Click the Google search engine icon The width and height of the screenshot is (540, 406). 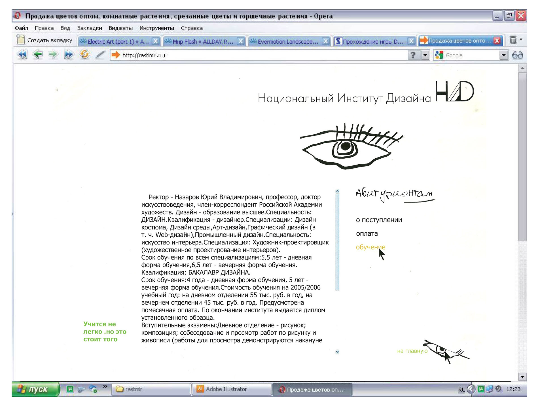tap(439, 55)
